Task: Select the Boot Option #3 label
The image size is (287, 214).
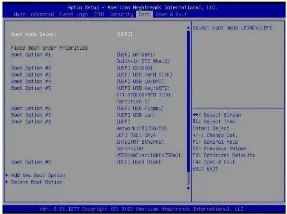Action: tap(31, 75)
